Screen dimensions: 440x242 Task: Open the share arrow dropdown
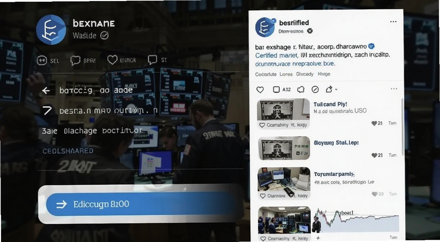click(x=331, y=90)
